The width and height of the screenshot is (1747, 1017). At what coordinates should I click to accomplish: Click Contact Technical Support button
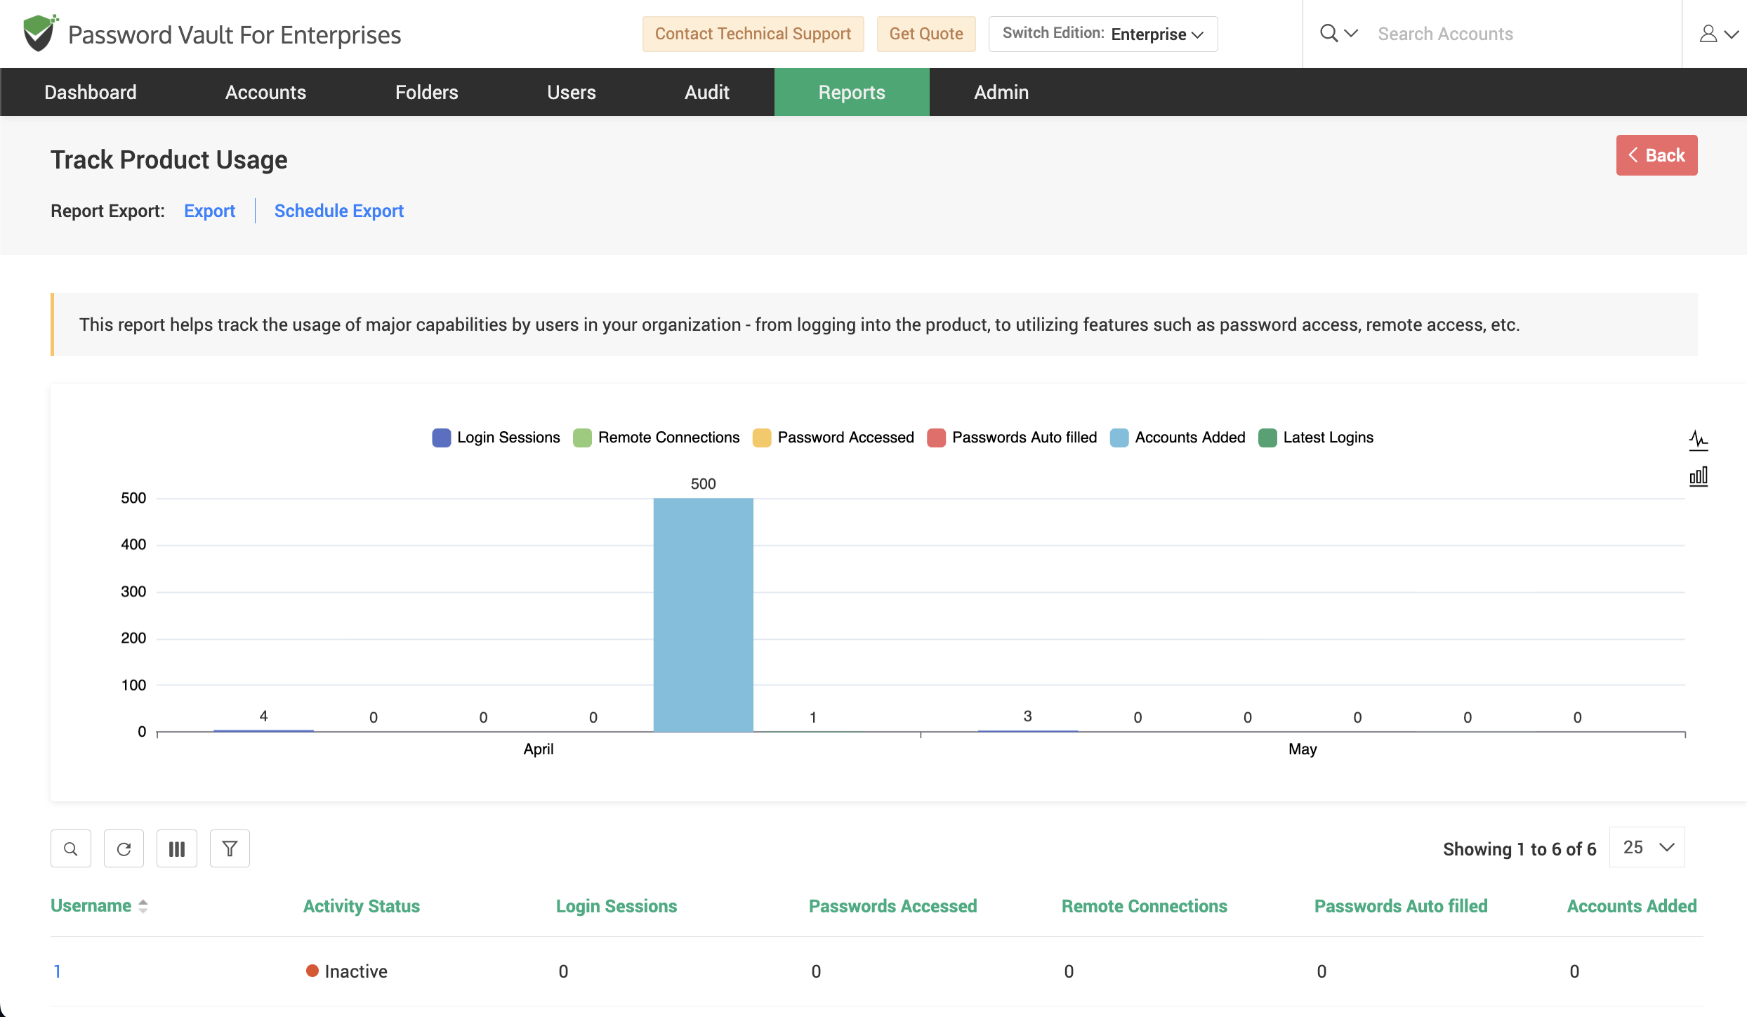(x=753, y=34)
